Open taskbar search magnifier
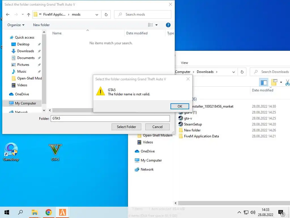 coord(20,212)
